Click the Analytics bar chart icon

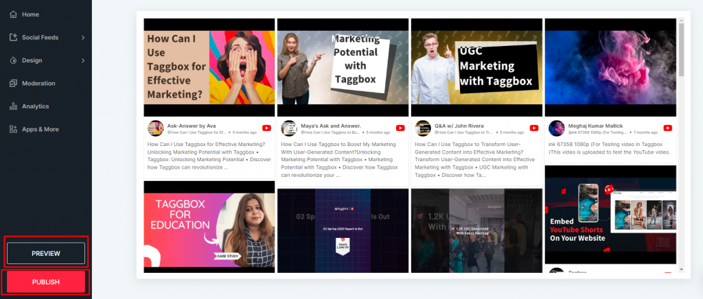(x=13, y=106)
